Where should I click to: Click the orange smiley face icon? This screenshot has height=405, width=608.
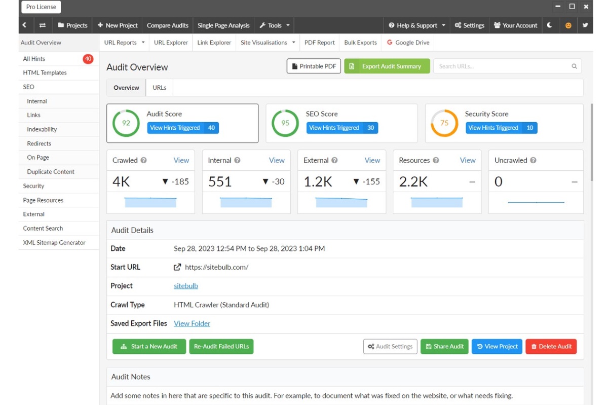coord(568,25)
